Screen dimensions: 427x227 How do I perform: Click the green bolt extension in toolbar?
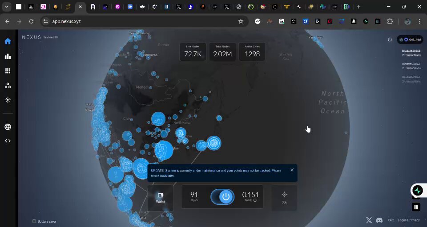pyautogui.click(x=366, y=21)
